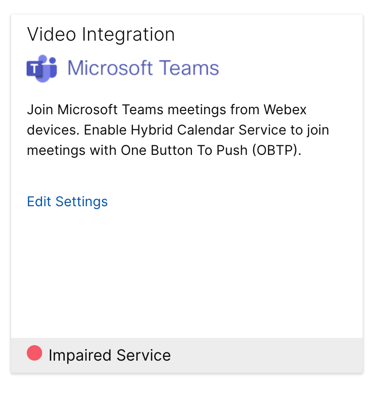This screenshot has width=382, height=395.
Task: Open Edit Settings for Teams integration
Action: pyautogui.click(x=67, y=202)
